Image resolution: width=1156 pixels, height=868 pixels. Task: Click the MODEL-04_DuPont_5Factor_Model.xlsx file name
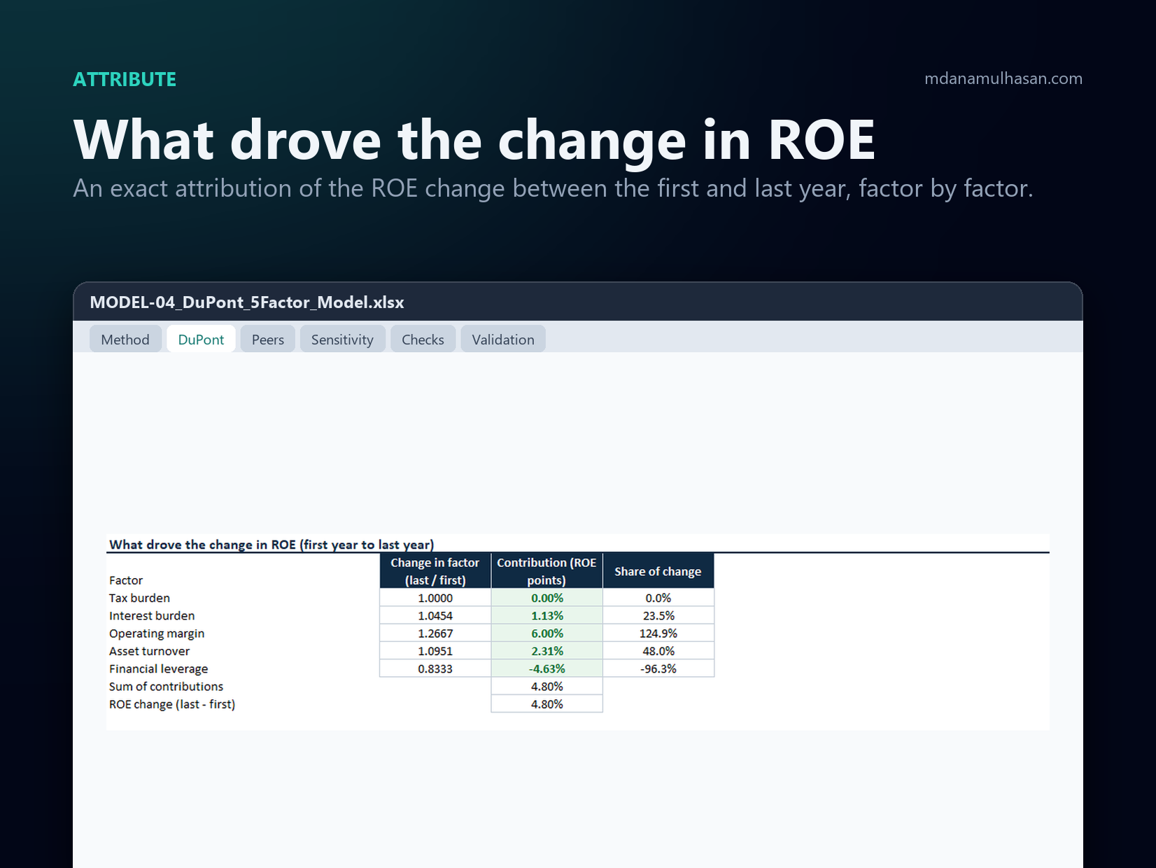point(247,302)
